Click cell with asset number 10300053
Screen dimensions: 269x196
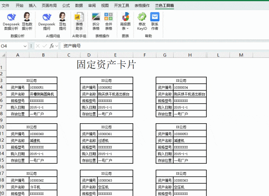(190, 134)
